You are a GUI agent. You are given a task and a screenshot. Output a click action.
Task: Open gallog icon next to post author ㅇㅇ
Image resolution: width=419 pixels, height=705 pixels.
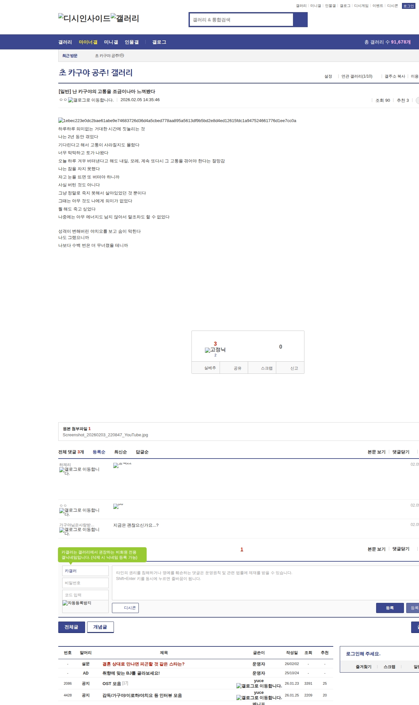91,100
